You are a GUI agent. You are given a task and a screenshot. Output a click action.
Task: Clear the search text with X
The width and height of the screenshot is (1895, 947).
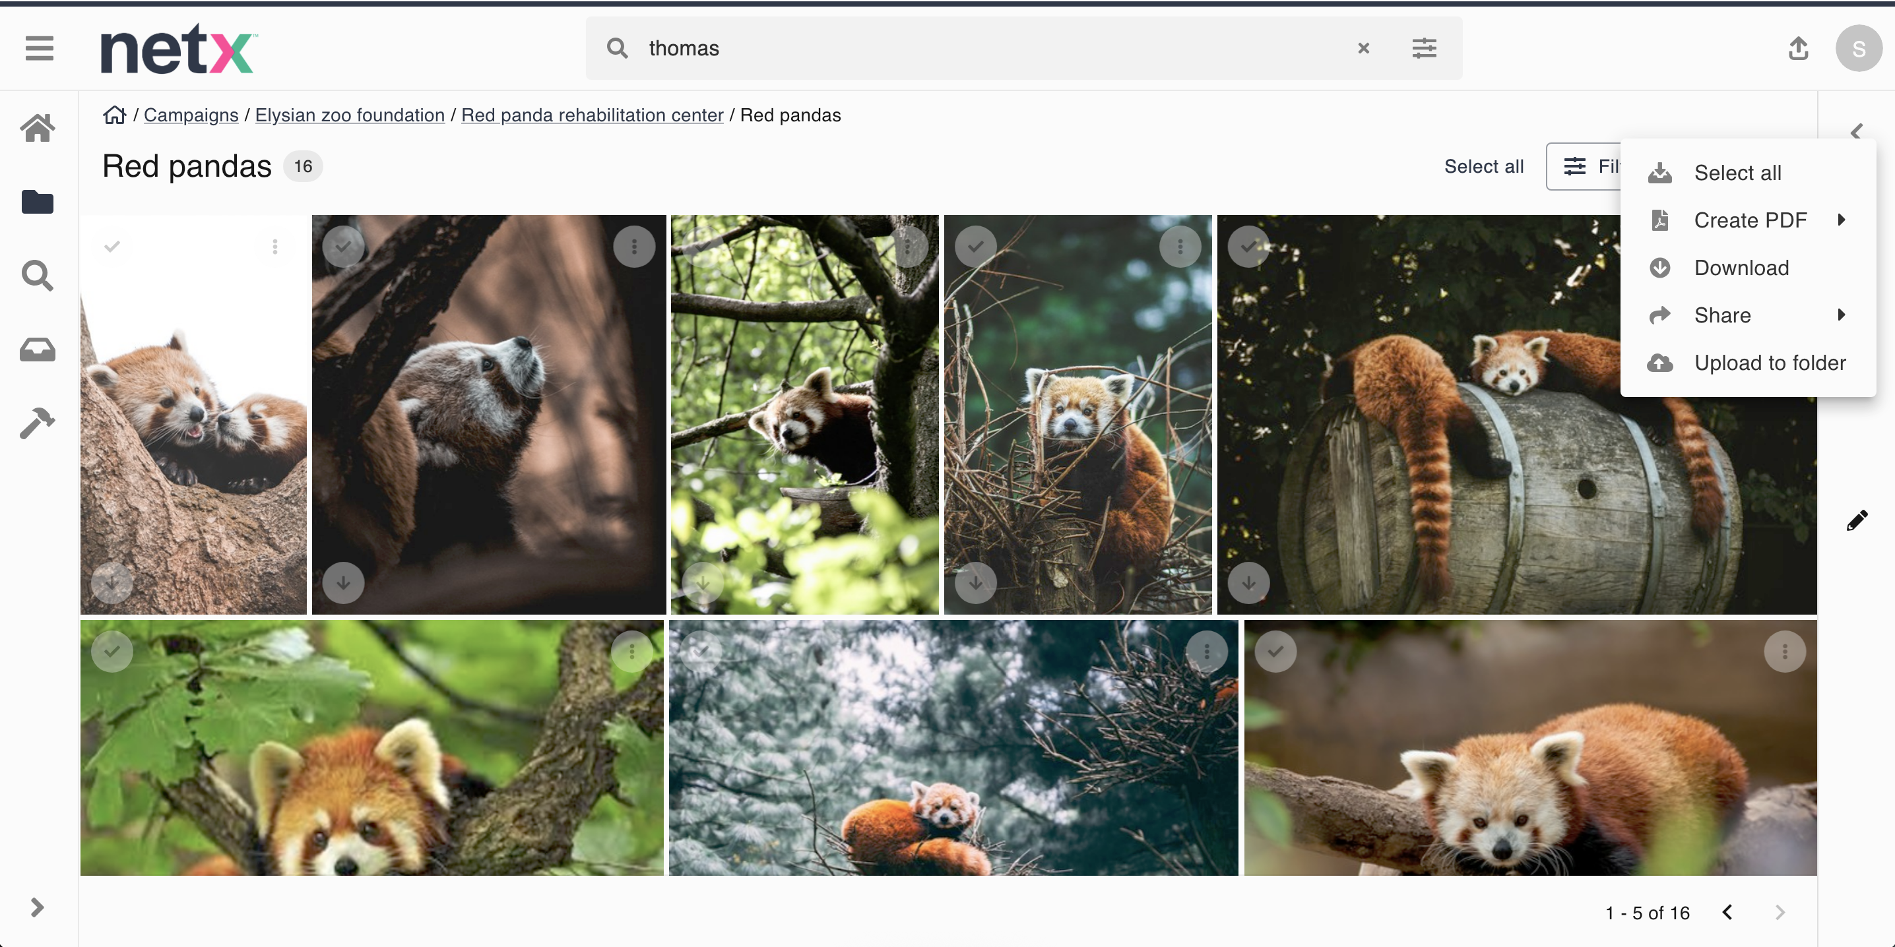(x=1363, y=49)
